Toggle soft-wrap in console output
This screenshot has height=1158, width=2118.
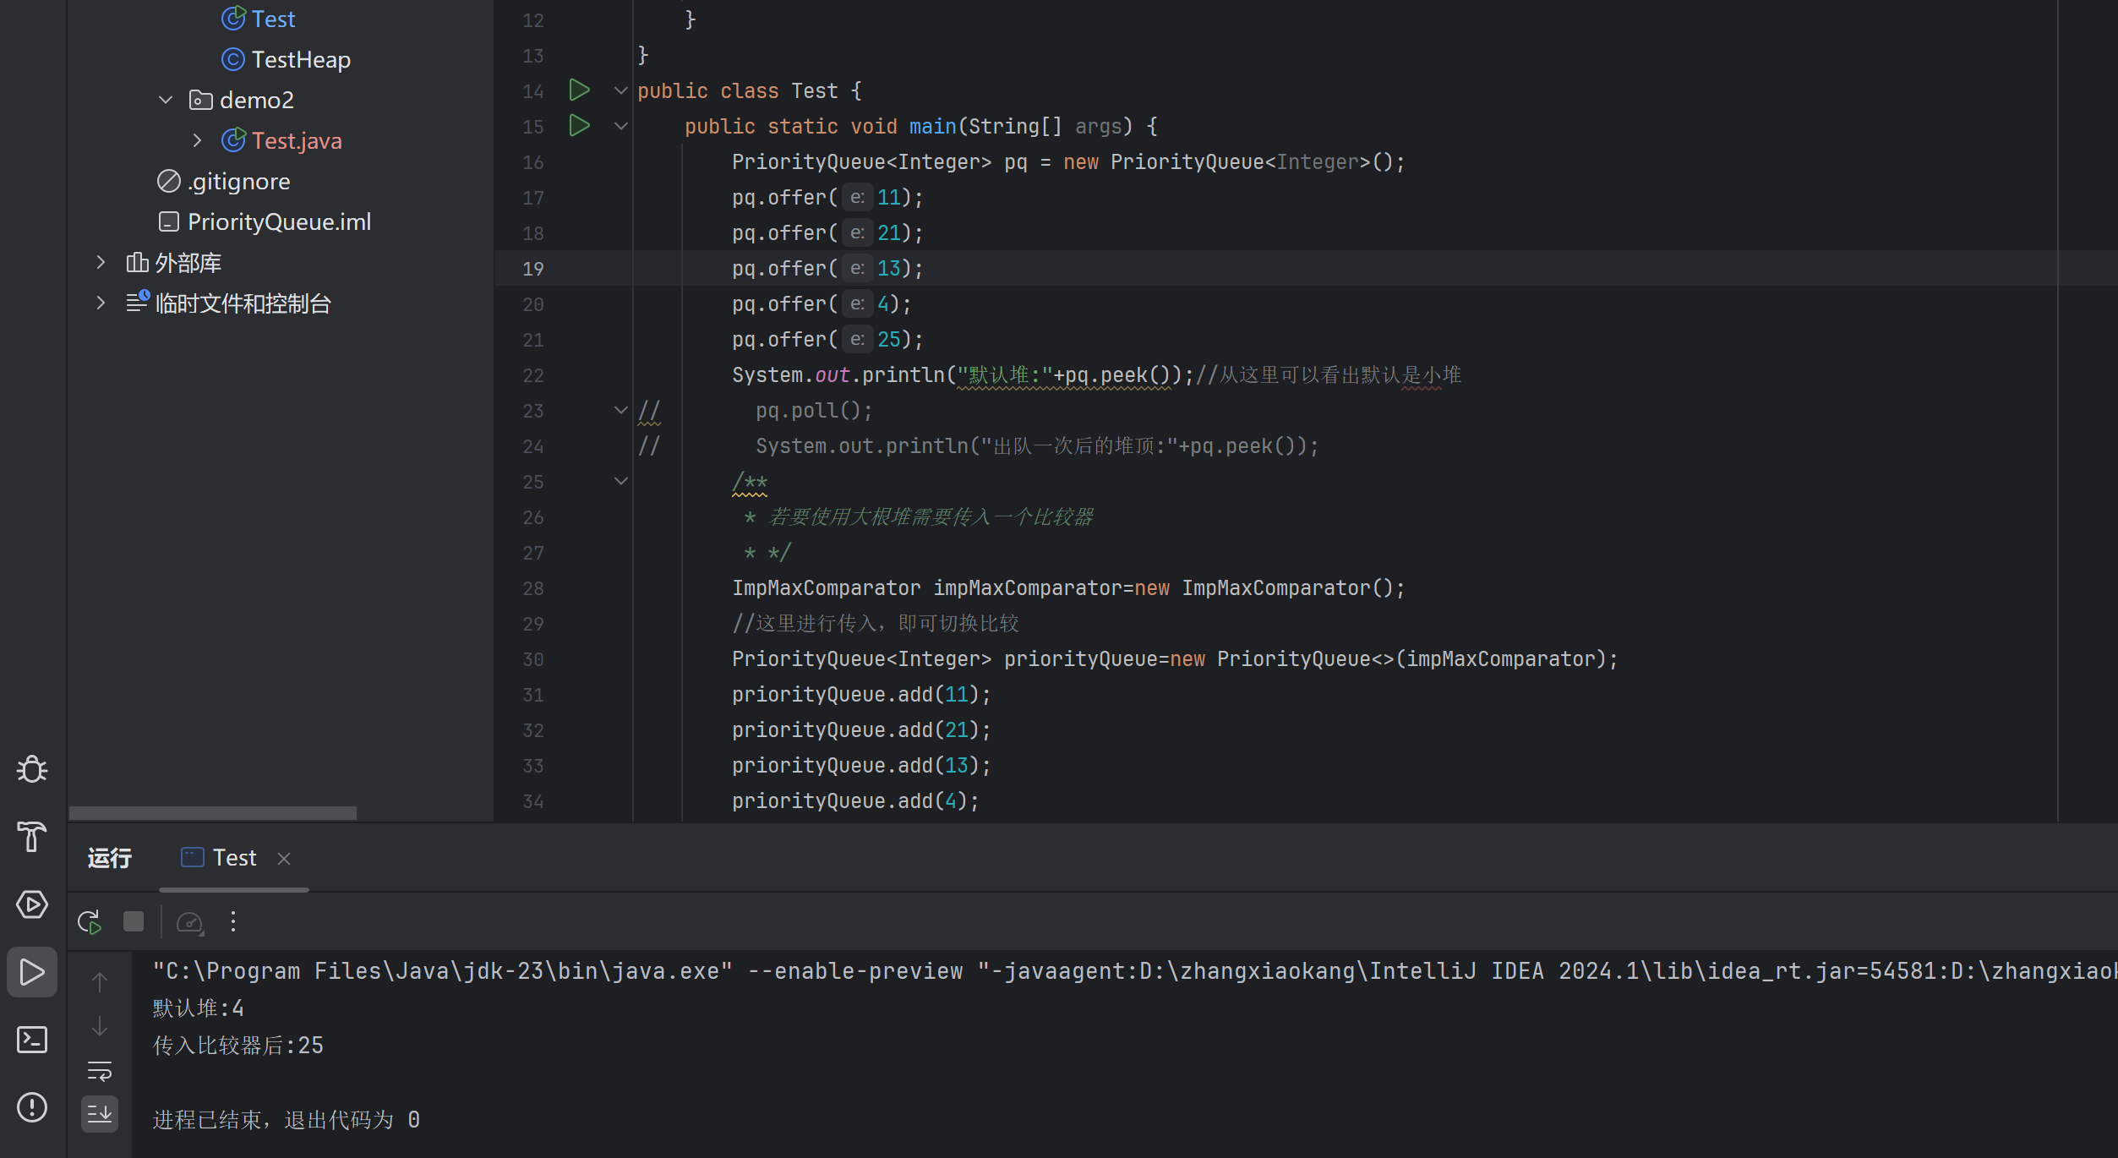(x=99, y=1071)
